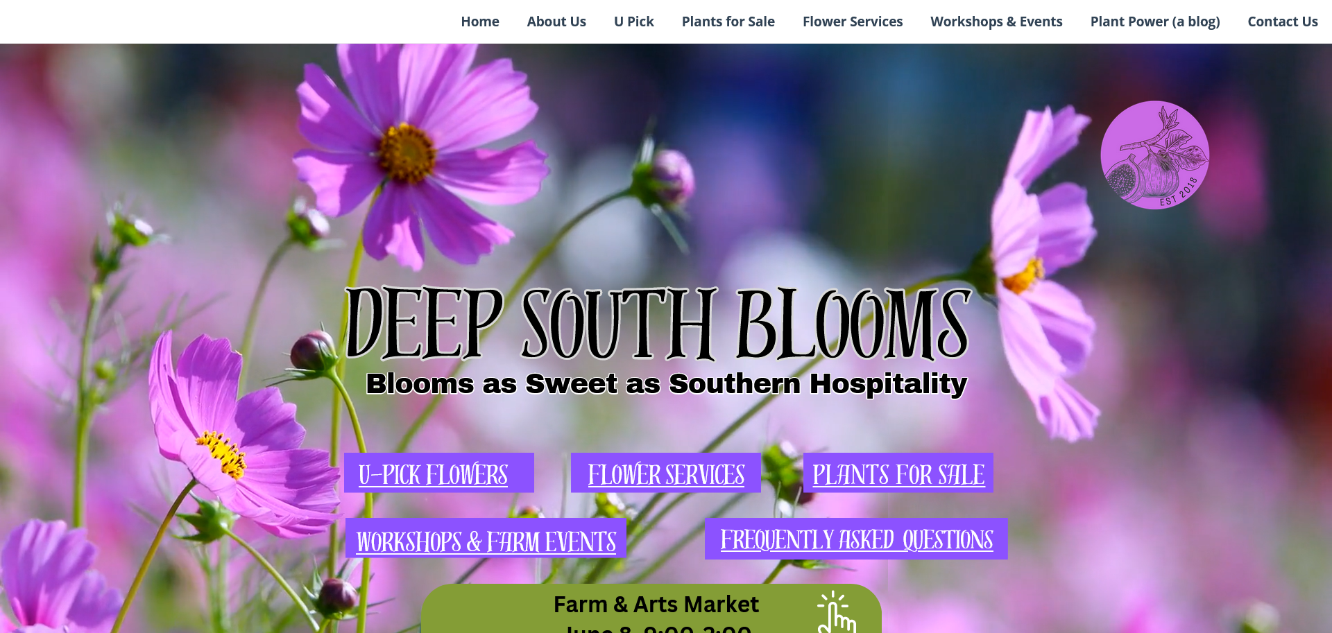This screenshot has height=633, width=1332.
Task: Click the Southern Hospitality tagline text
Action: [x=666, y=383]
